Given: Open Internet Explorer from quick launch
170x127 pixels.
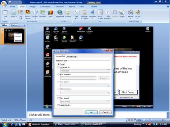Looking at the screenshot, I should 12,125.
